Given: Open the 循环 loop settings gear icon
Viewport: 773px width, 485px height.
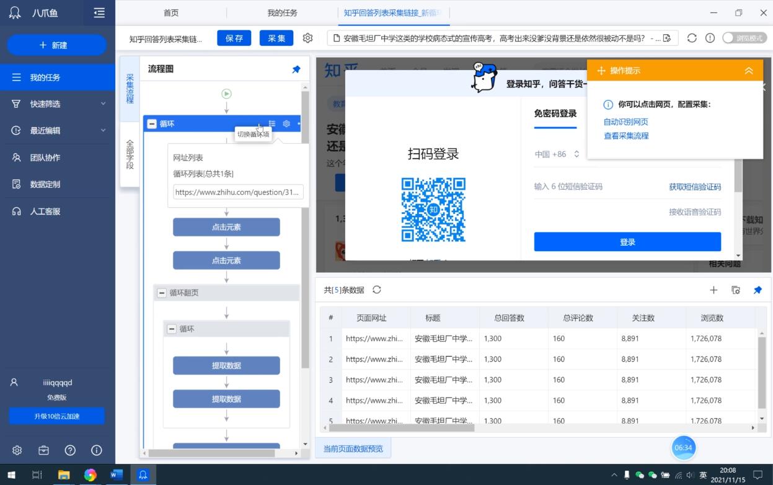Looking at the screenshot, I should [286, 123].
